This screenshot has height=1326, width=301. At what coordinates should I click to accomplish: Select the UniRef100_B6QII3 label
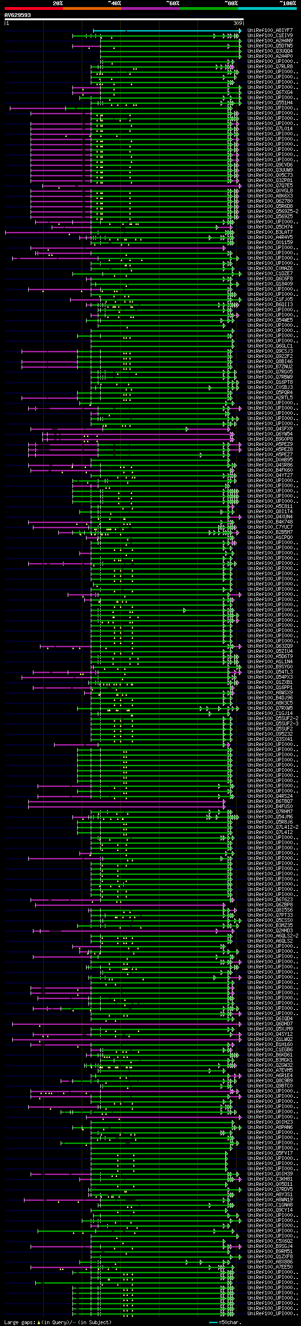coord(270,304)
